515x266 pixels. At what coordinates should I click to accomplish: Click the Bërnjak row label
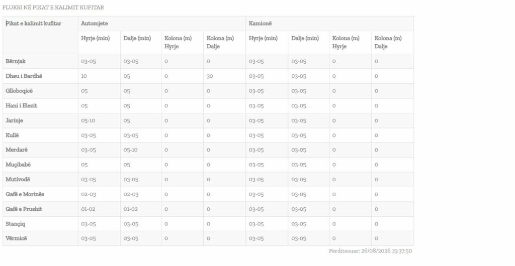coord(16,61)
